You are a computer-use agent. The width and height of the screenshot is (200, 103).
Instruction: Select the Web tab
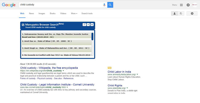tap(22, 13)
